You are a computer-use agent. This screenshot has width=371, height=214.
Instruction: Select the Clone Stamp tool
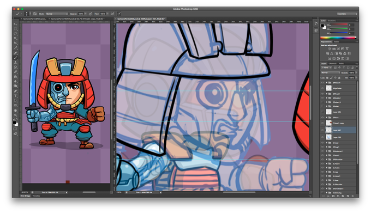(15, 63)
